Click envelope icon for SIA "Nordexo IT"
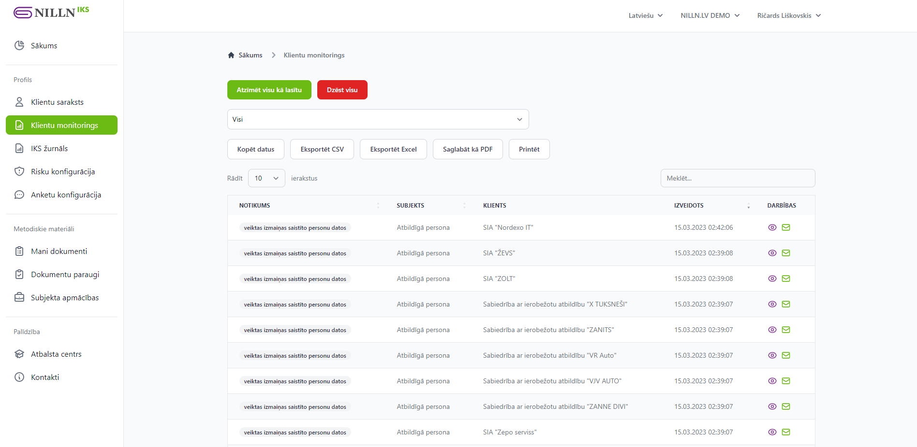 pyautogui.click(x=786, y=227)
